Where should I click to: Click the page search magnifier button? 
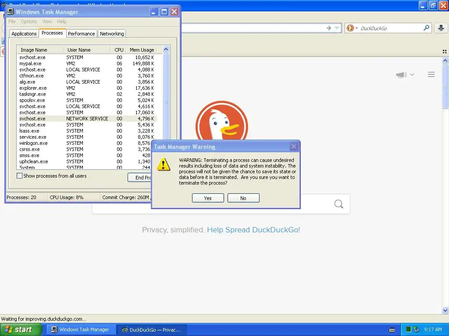pos(339,204)
